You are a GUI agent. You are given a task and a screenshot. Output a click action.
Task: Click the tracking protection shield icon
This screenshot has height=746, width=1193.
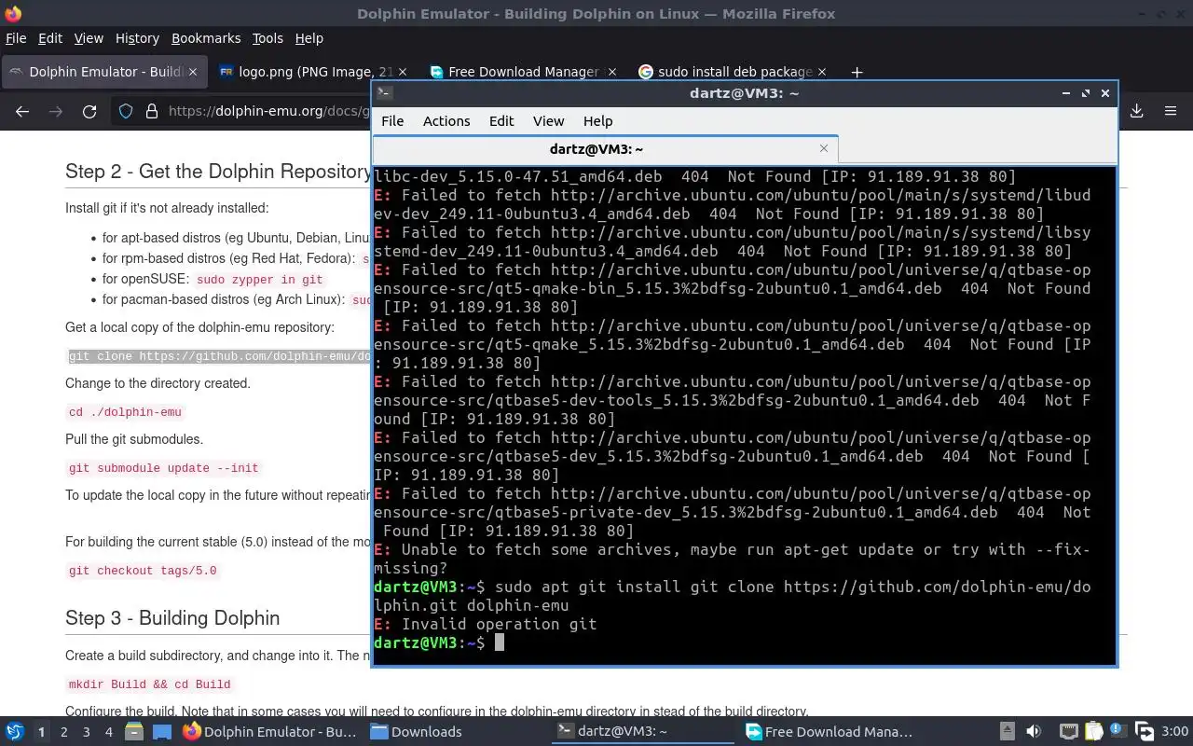[x=126, y=111]
